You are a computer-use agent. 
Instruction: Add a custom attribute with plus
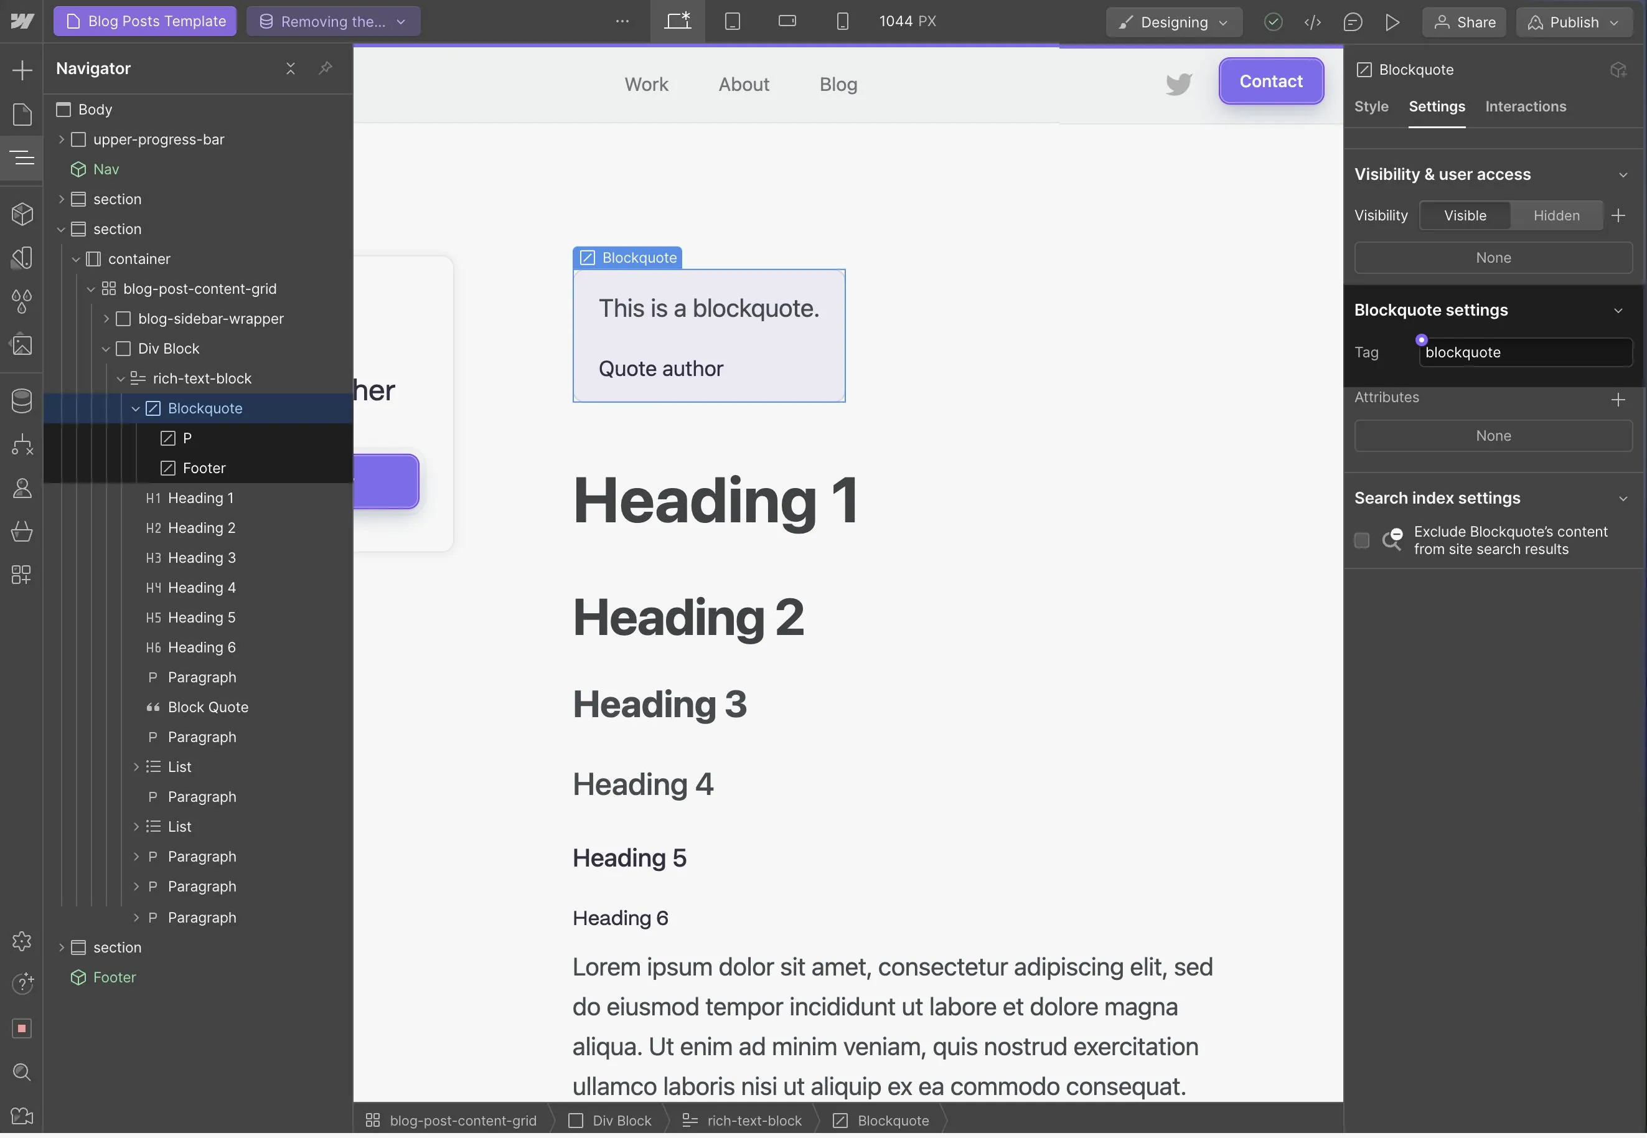pos(1618,401)
